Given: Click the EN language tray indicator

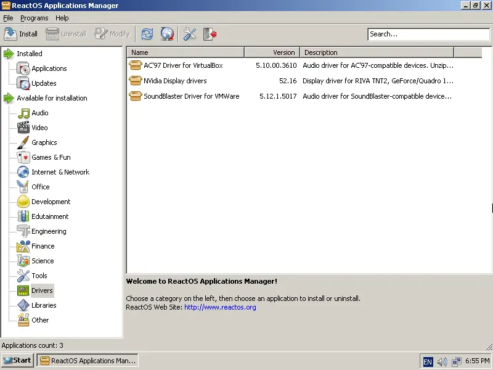Looking at the screenshot, I should 428,361.
